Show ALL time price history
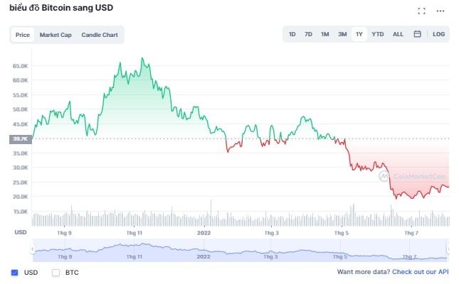Viewport: 459px width, 284px height. (x=398, y=34)
